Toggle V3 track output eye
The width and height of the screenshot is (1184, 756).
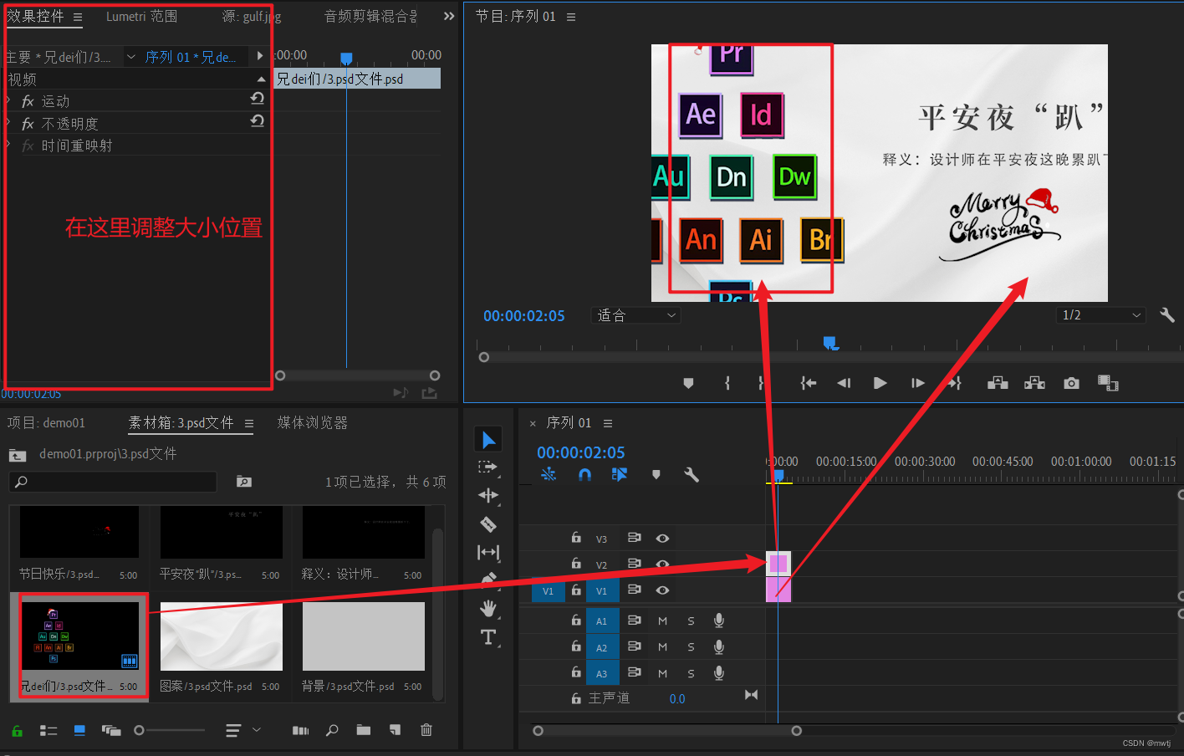[x=662, y=539]
